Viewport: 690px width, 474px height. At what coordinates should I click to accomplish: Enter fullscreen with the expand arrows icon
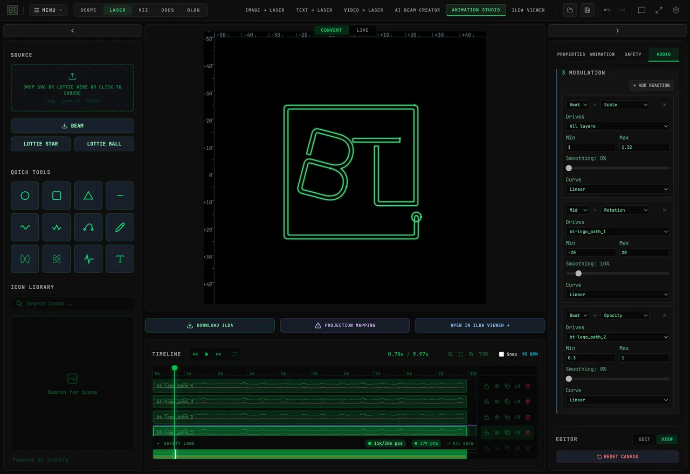[659, 10]
